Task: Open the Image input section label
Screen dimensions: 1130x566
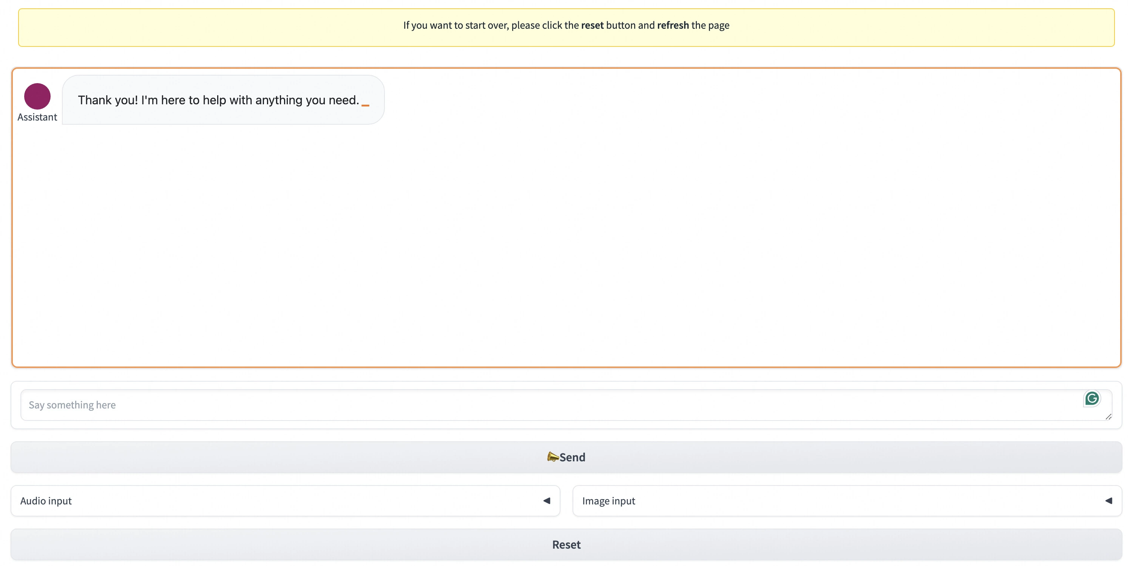Action: pyautogui.click(x=608, y=501)
